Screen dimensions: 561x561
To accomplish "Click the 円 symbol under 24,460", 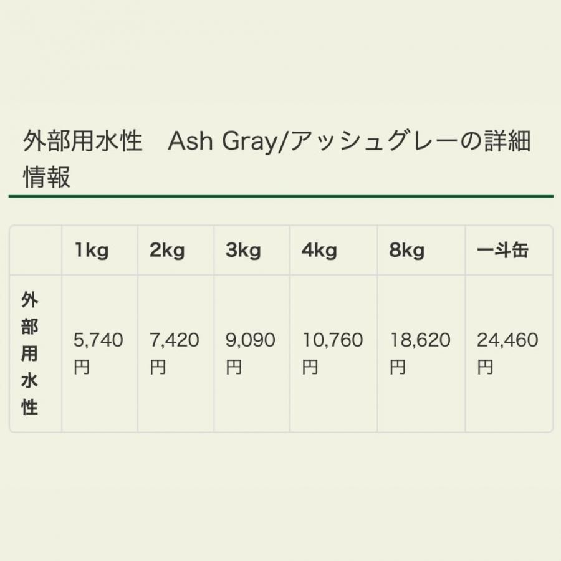I will 485,367.
